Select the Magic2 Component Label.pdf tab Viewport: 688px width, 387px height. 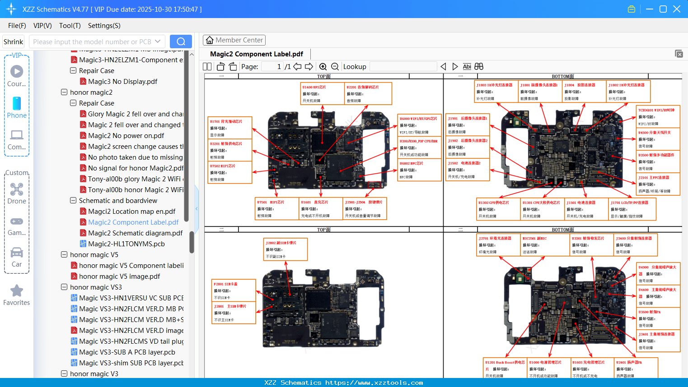coord(257,54)
